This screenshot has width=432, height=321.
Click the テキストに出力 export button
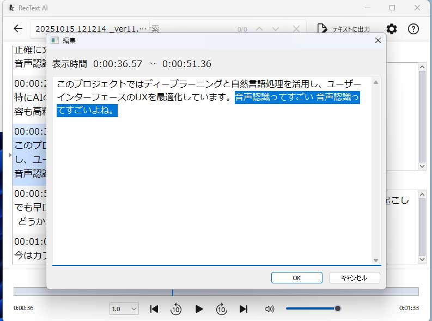coord(345,29)
